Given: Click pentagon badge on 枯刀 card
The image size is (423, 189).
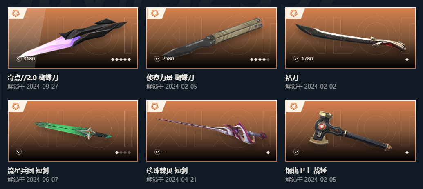Looking at the screenshot, I should 293,13.
